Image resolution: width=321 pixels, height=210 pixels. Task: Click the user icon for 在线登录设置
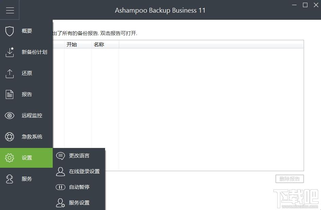[61, 171]
